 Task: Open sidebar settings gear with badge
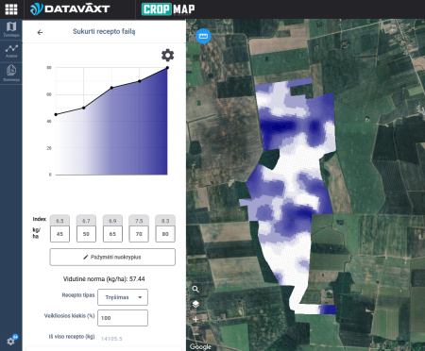click(x=11, y=341)
